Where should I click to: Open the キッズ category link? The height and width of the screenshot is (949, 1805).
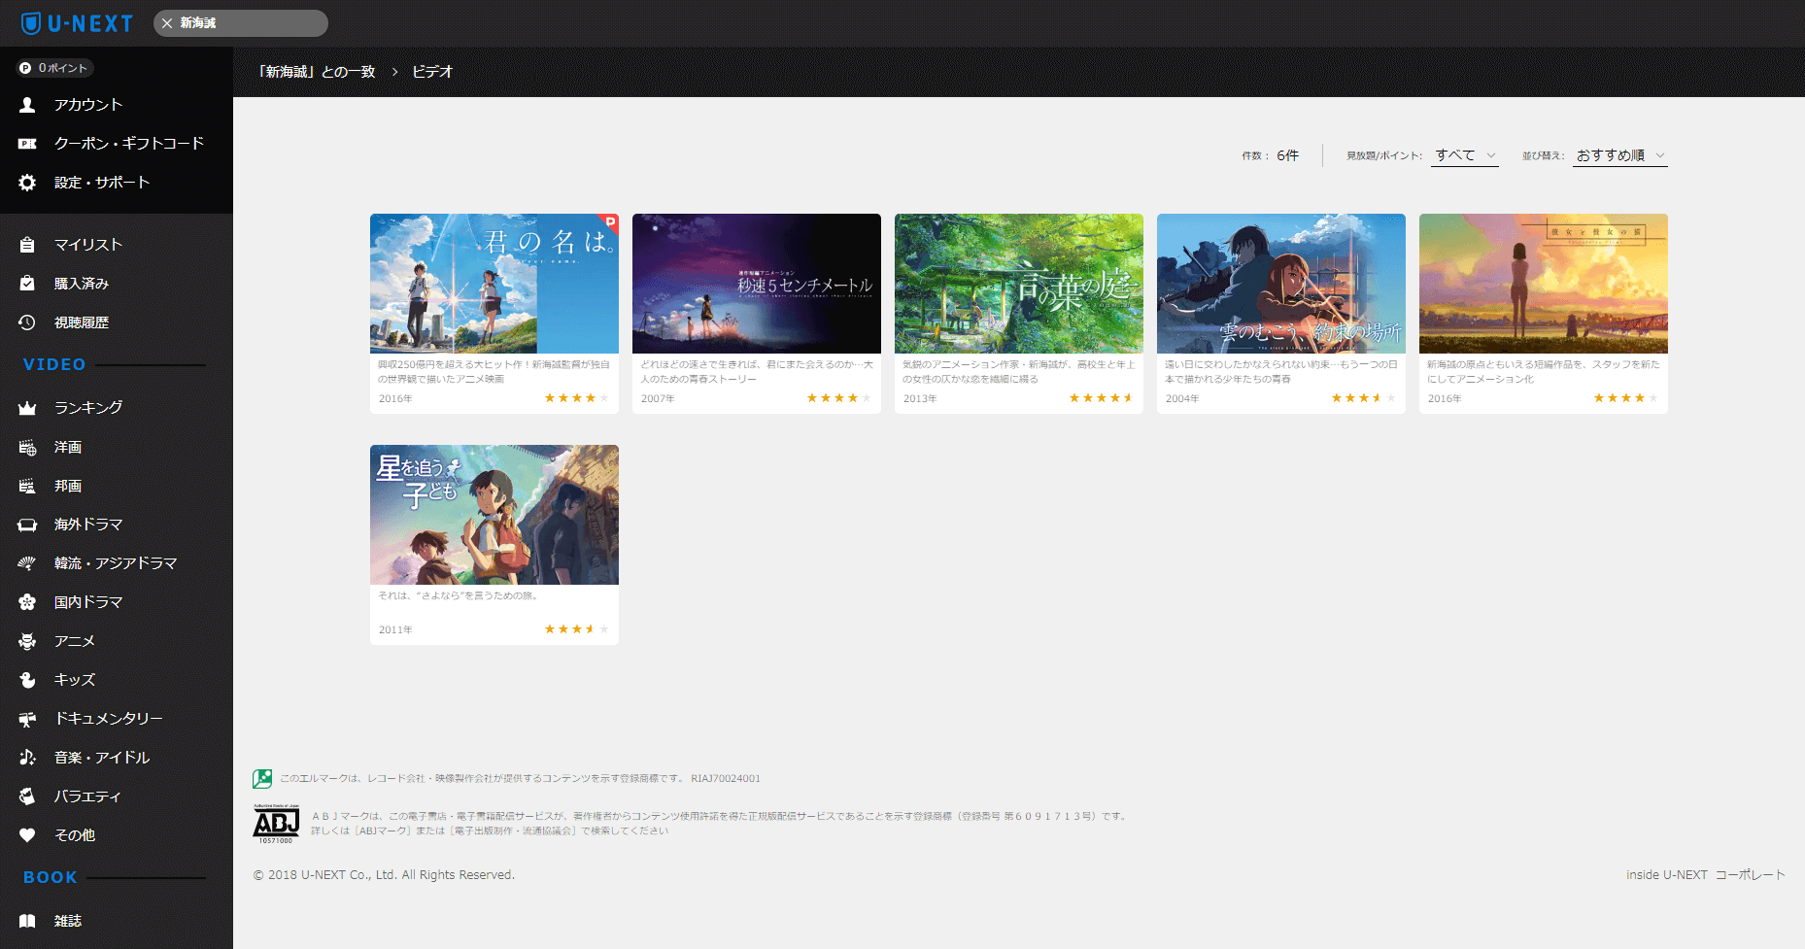75,680
